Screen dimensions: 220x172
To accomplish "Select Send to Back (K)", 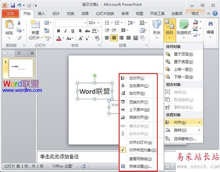I will point(183,62).
